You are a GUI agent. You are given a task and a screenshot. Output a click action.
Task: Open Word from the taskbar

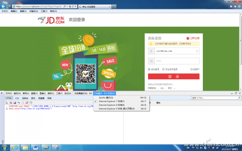tap(35, 148)
